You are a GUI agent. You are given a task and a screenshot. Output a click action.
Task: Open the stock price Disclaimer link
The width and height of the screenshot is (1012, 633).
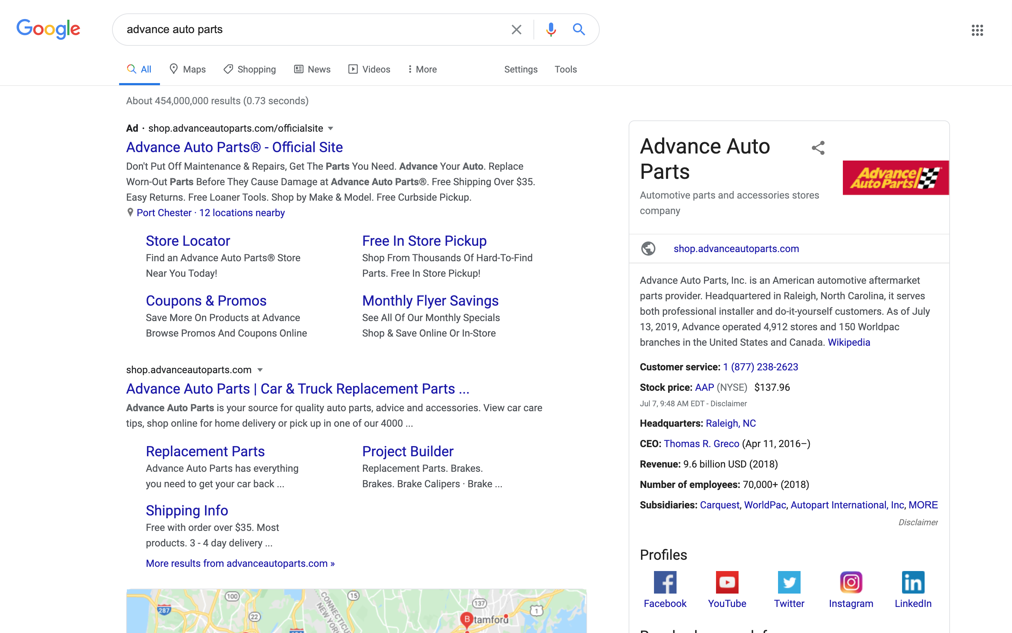(729, 404)
